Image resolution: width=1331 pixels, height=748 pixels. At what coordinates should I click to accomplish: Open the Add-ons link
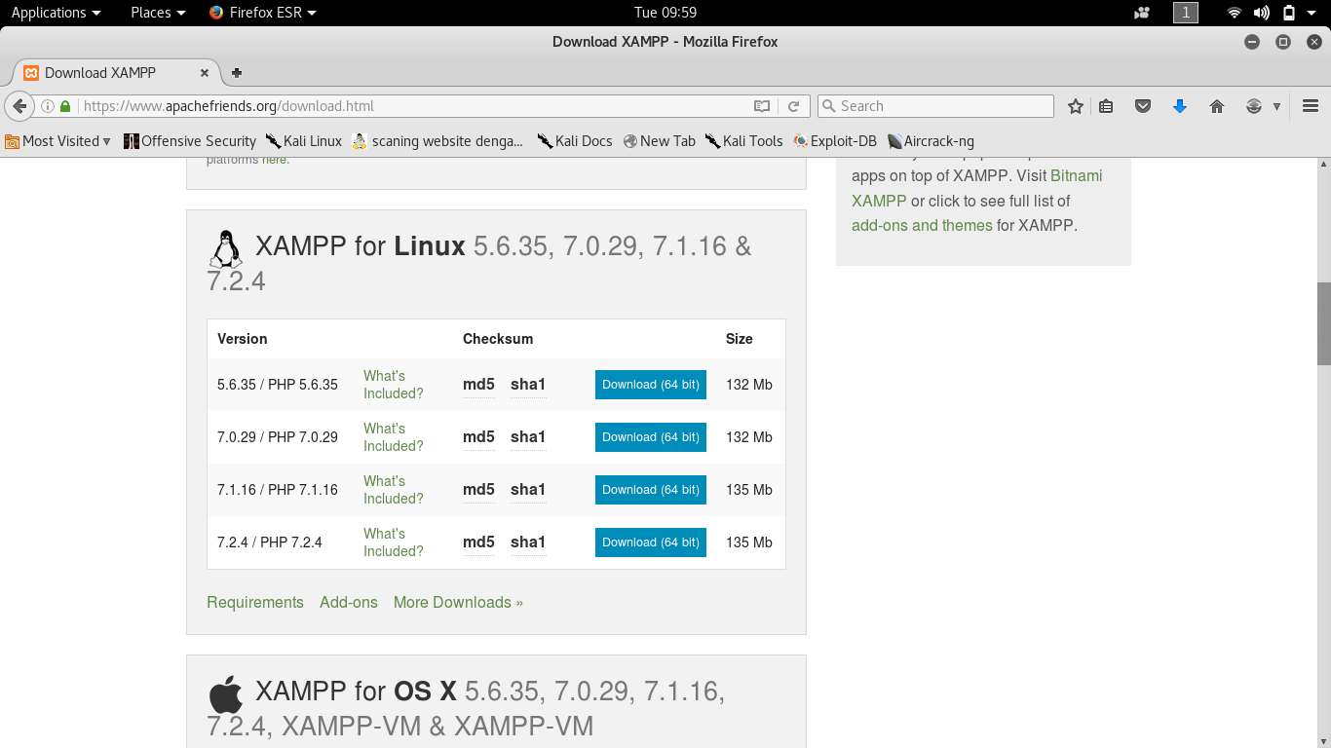click(x=349, y=602)
